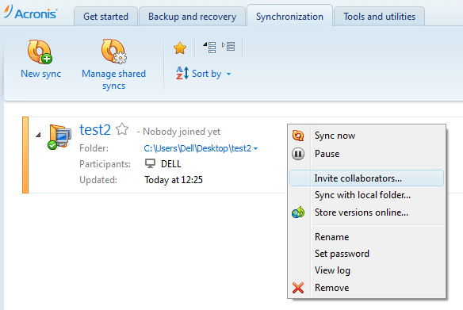Click the test2 sync name link

95,129
